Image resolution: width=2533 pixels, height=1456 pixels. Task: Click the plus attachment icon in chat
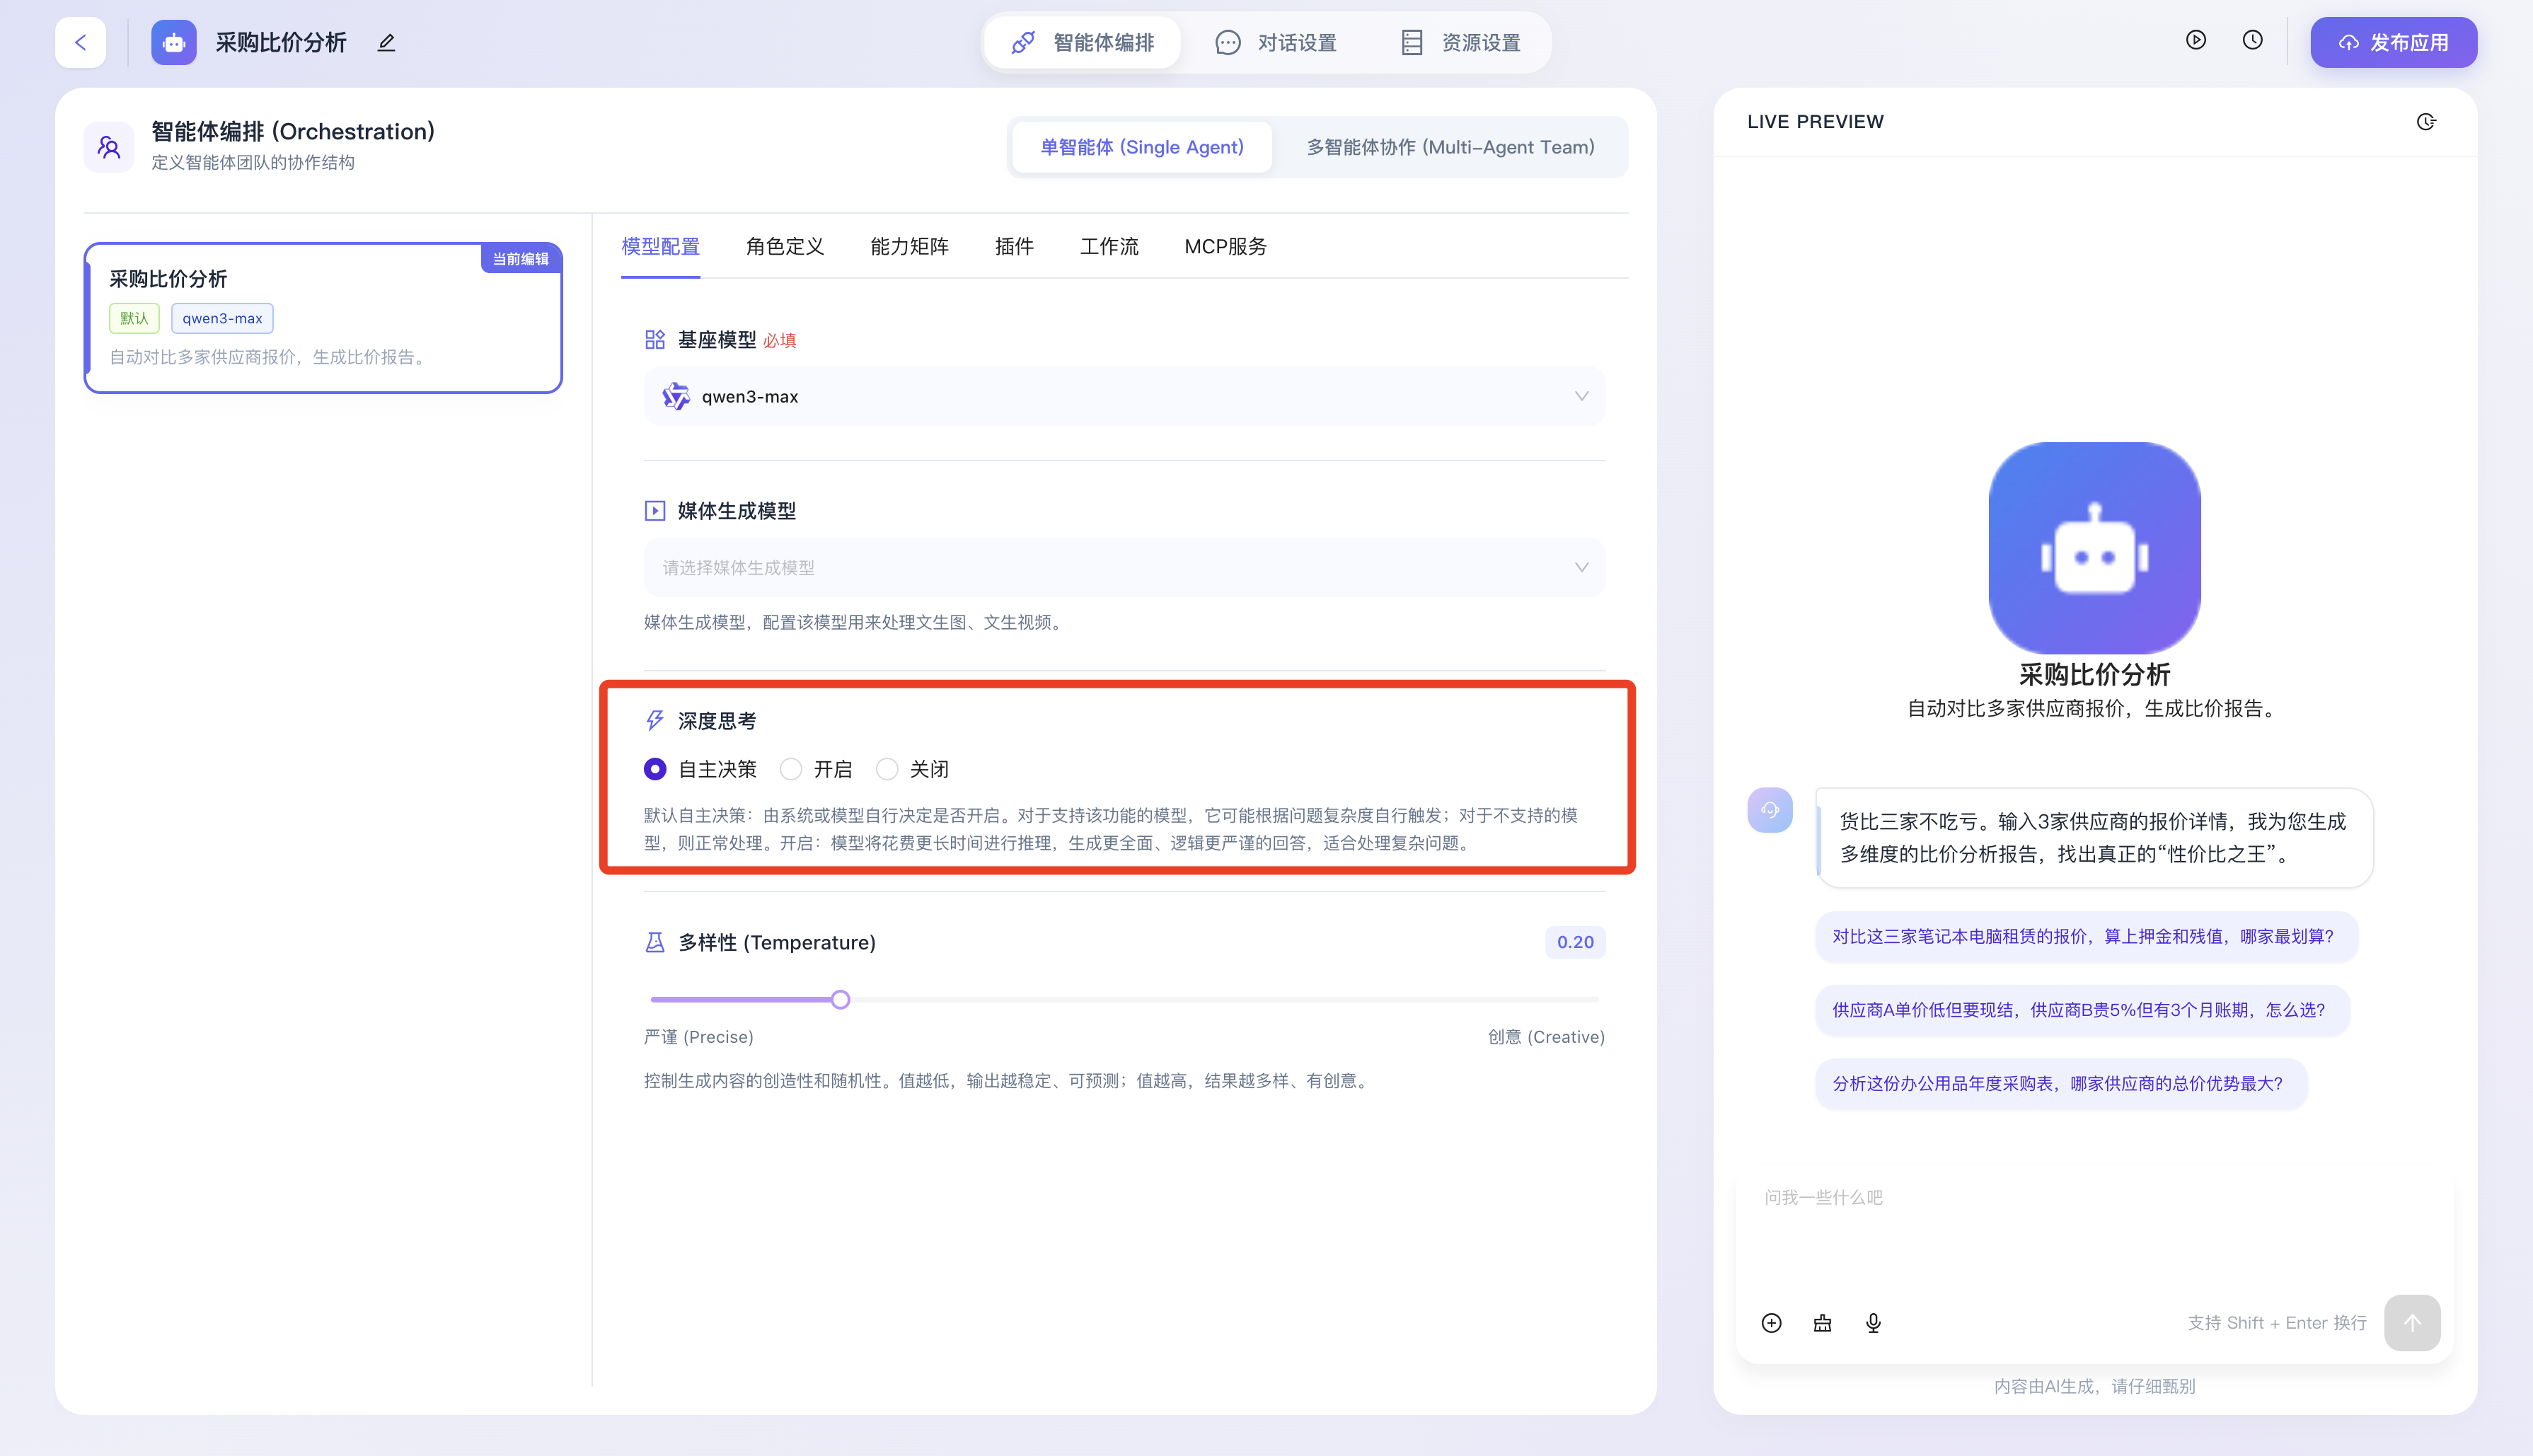(1771, 1323)
